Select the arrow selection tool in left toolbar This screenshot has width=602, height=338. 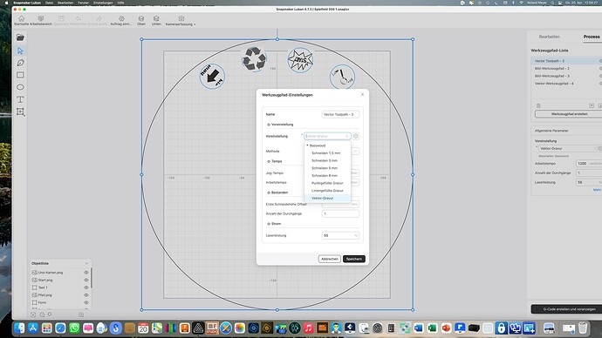pos(20,51)
